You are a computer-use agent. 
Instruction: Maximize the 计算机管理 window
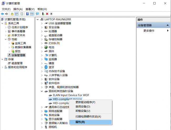tap(154, 3)
